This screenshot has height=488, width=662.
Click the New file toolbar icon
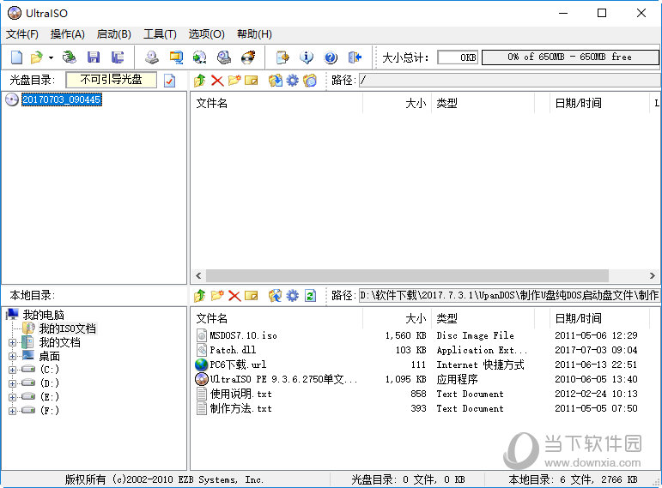coord(16,57)
